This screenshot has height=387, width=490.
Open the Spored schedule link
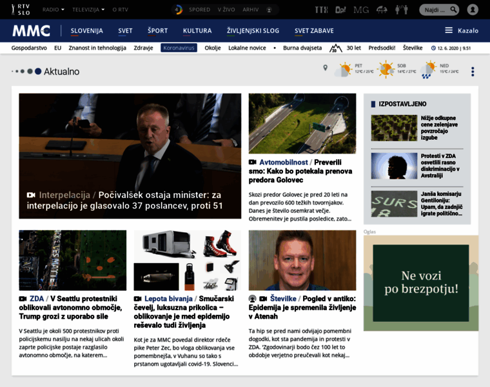(199, 10)
